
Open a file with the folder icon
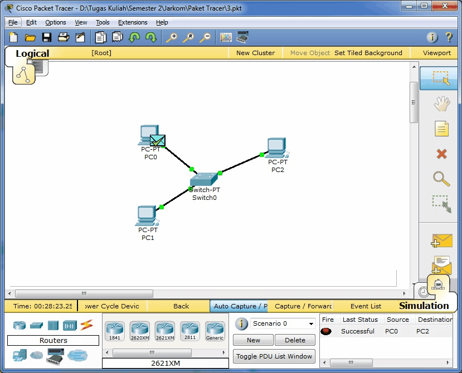click(30, 37)
